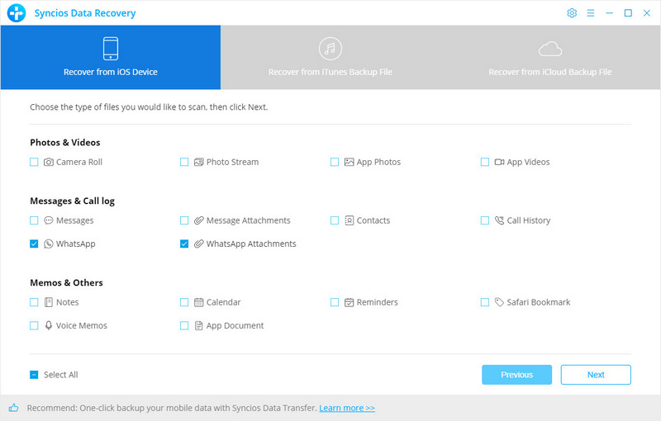The width and height of the screenshot is (661, 421).
Task: Switch to Recover from iOS Device tab
Action: 111,57
